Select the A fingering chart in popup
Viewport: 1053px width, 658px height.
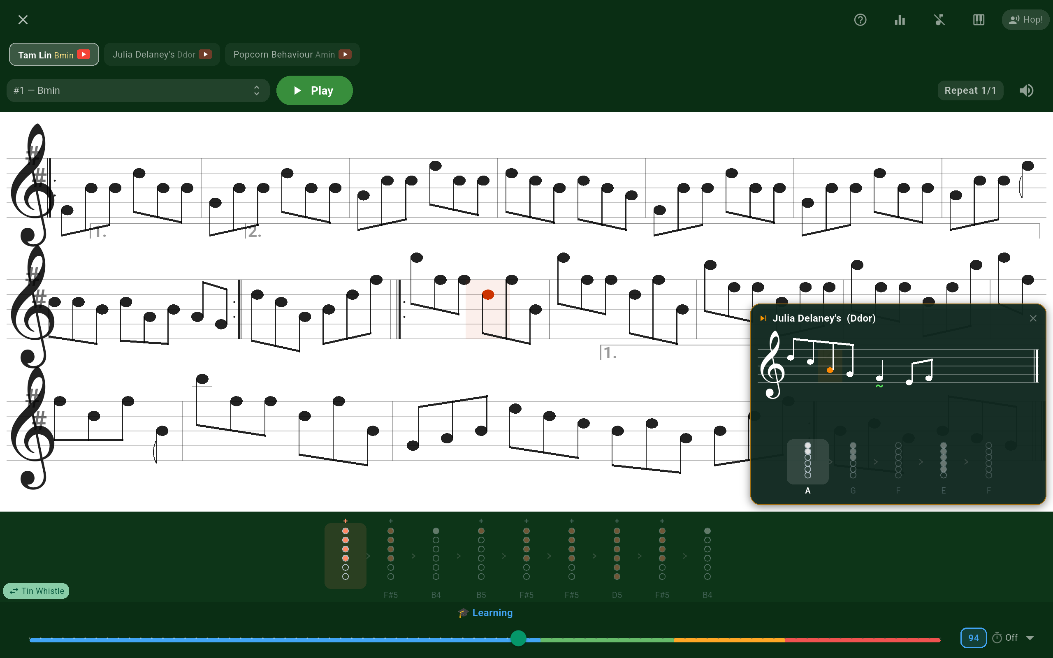click(807, 462)
